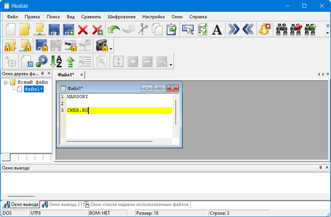Save file with blue floppy disk icon
The height and width of the screenshot is (217, 331).
tap(54, 30)
